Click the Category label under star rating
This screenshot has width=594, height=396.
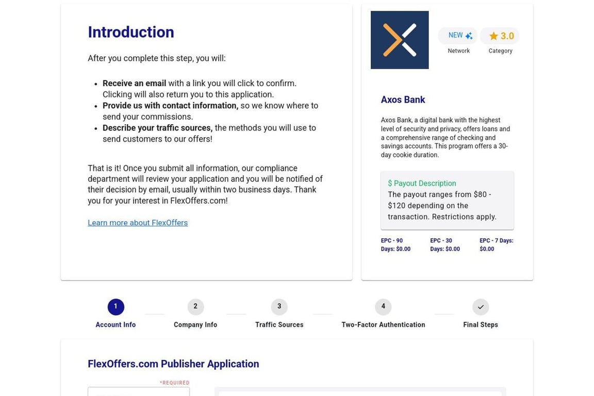click(500, 51)
